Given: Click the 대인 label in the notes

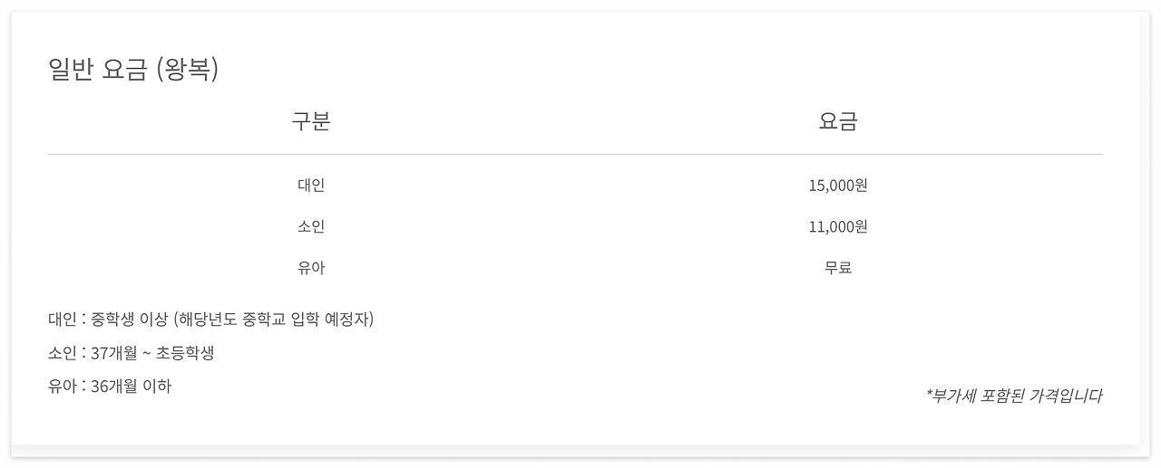Looking at the screenshot, I should pyautogui.click(x=62, y=319).
